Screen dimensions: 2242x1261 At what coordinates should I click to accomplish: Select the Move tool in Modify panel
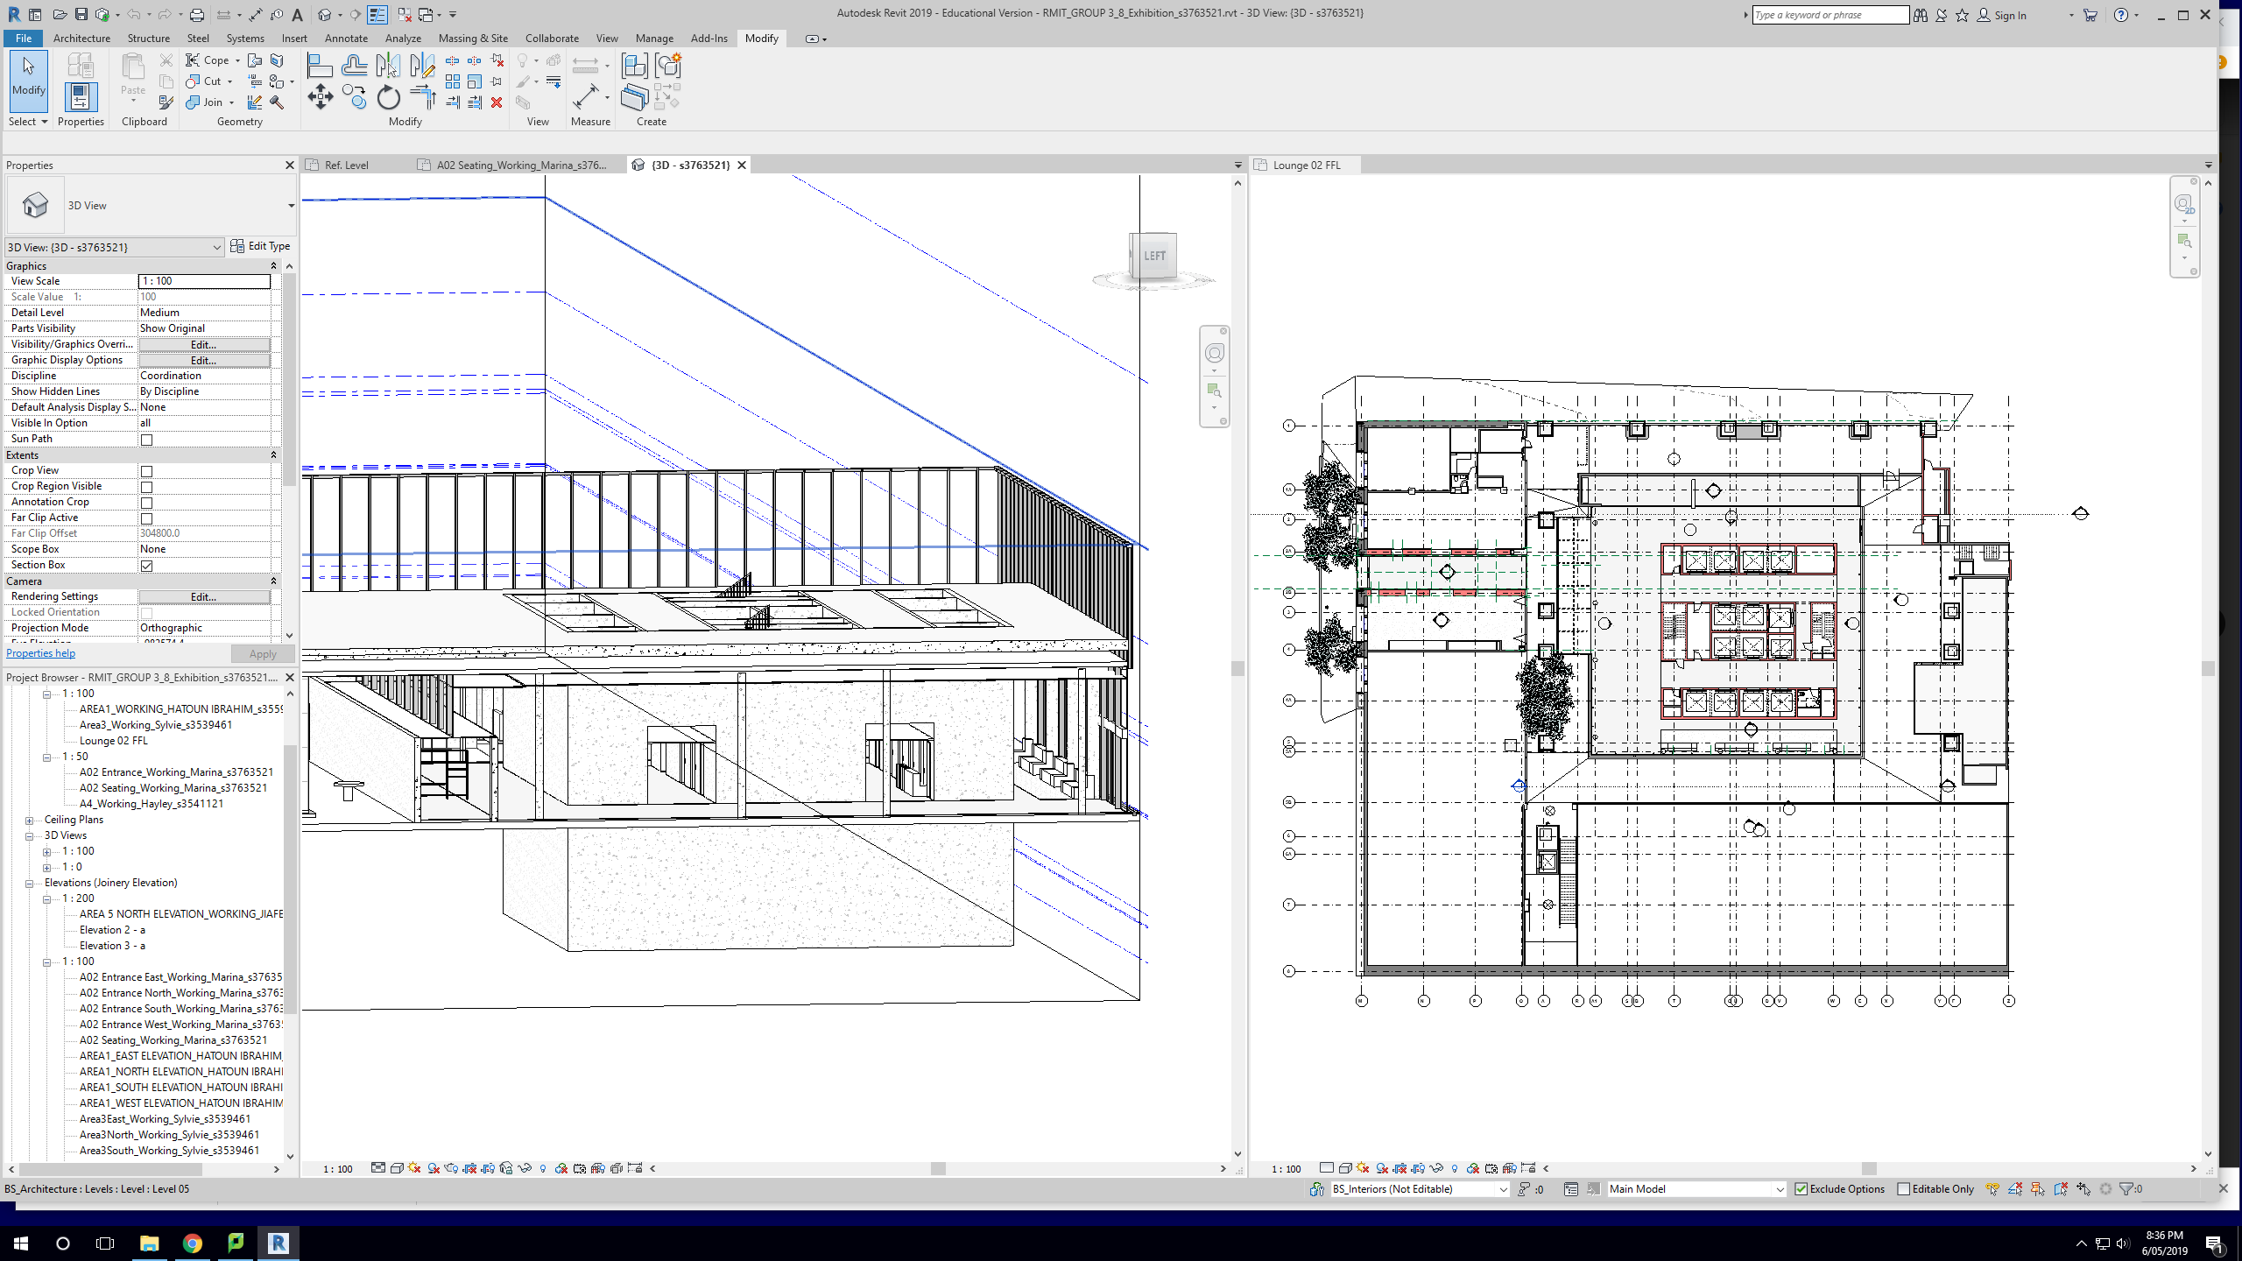[x=321, y=97]
